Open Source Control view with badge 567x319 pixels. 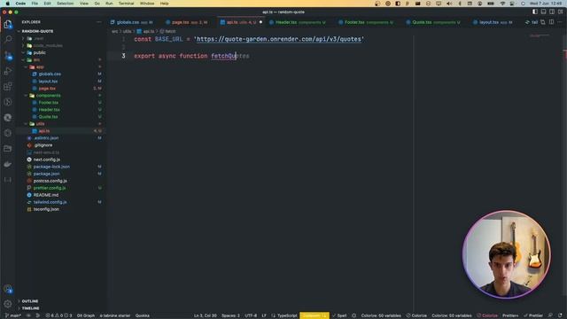8,55
